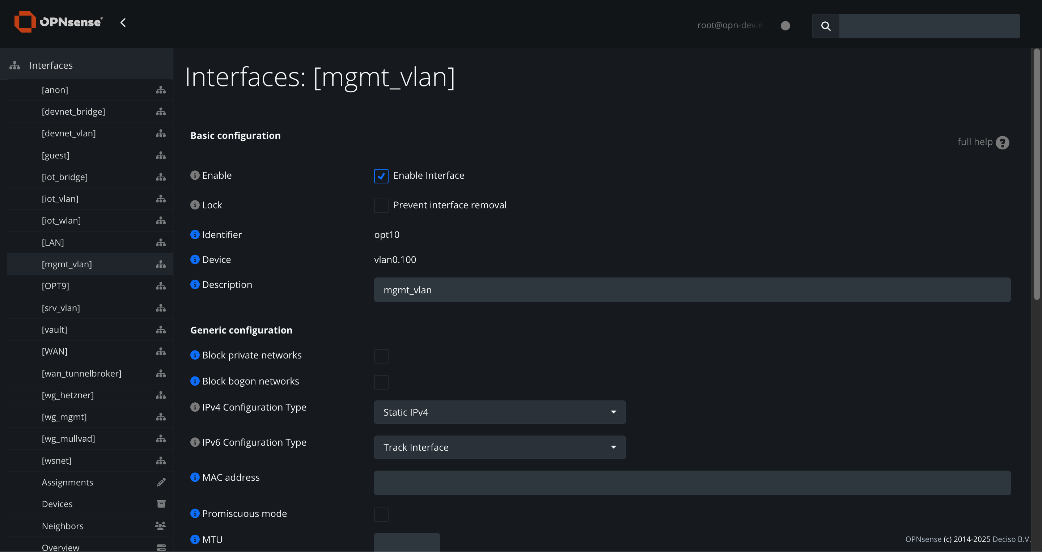Select [wg_hetzner] in the sidebar

(x=68, y=395)
